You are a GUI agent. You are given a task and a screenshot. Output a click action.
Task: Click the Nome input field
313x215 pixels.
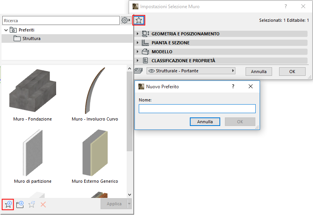(197, 109)
